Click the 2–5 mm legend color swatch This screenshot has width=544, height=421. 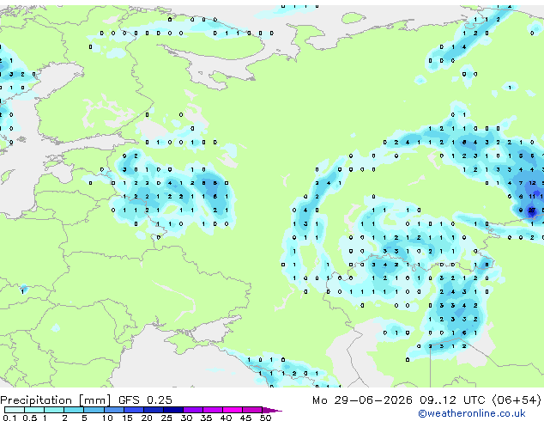pyautogui.click(x=74, y=410)
